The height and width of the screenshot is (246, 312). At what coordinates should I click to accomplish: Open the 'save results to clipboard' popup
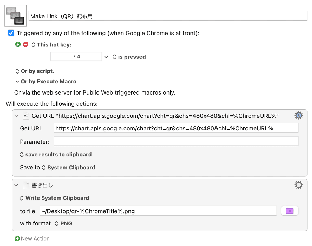(x=56, y=155)
